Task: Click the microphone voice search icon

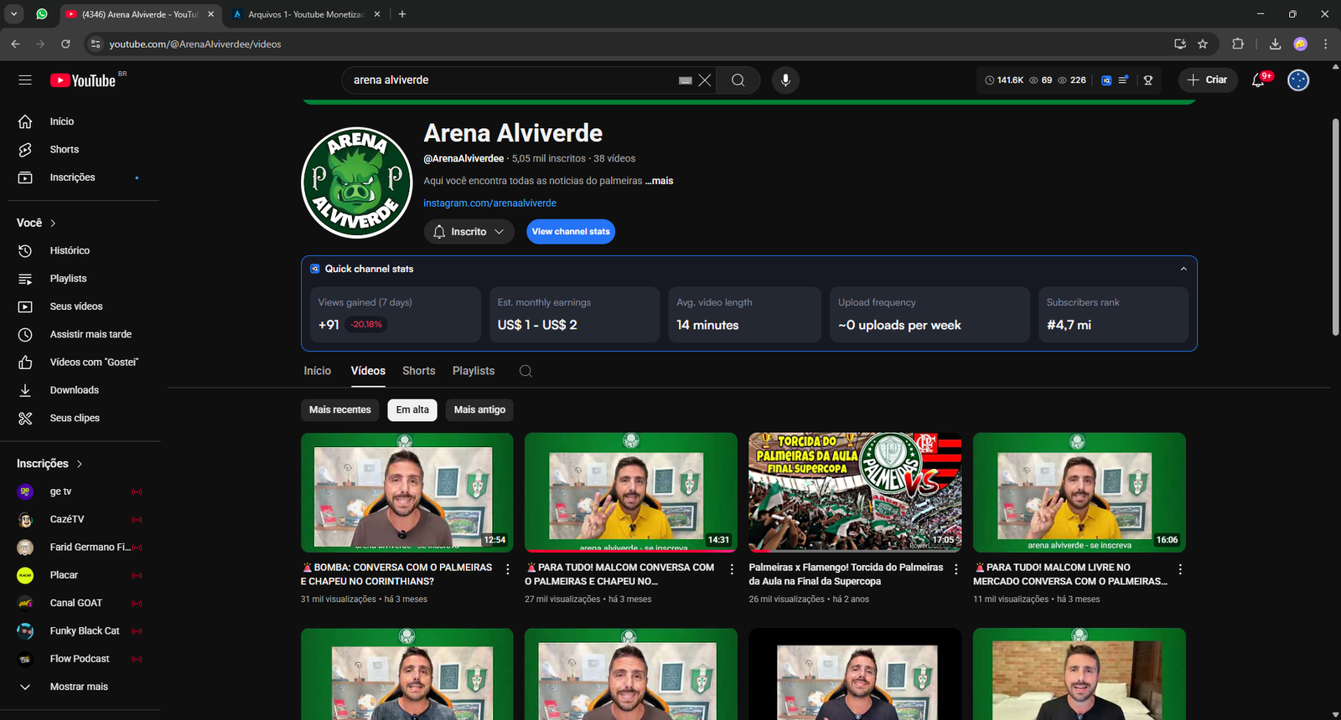Action: point(785,80)
